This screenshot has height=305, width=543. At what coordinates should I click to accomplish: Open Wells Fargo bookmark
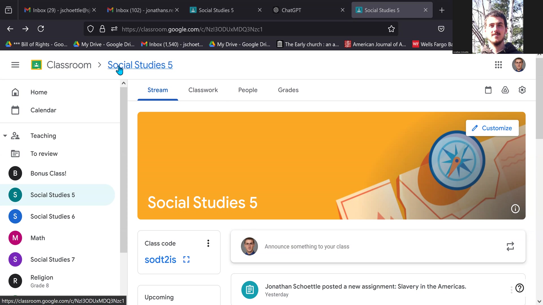tap(433, 44)
